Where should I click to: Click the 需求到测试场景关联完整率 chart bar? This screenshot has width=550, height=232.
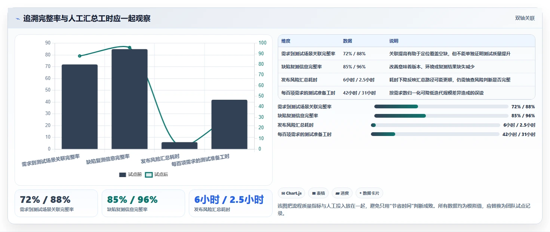pos(80,107)
